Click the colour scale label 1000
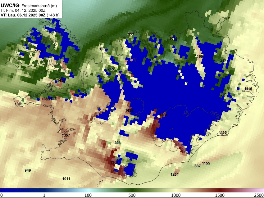Viewport: 264px width, 198px height. click(176, 195)
